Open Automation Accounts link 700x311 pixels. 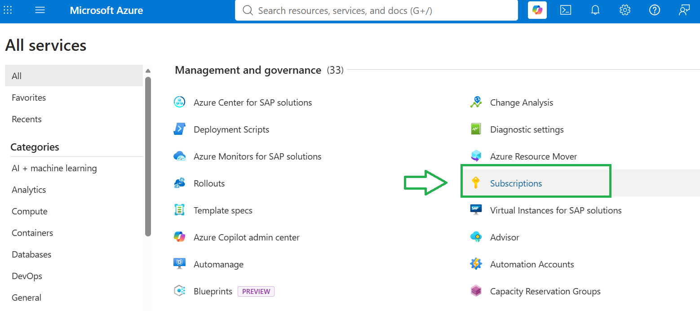532,264
